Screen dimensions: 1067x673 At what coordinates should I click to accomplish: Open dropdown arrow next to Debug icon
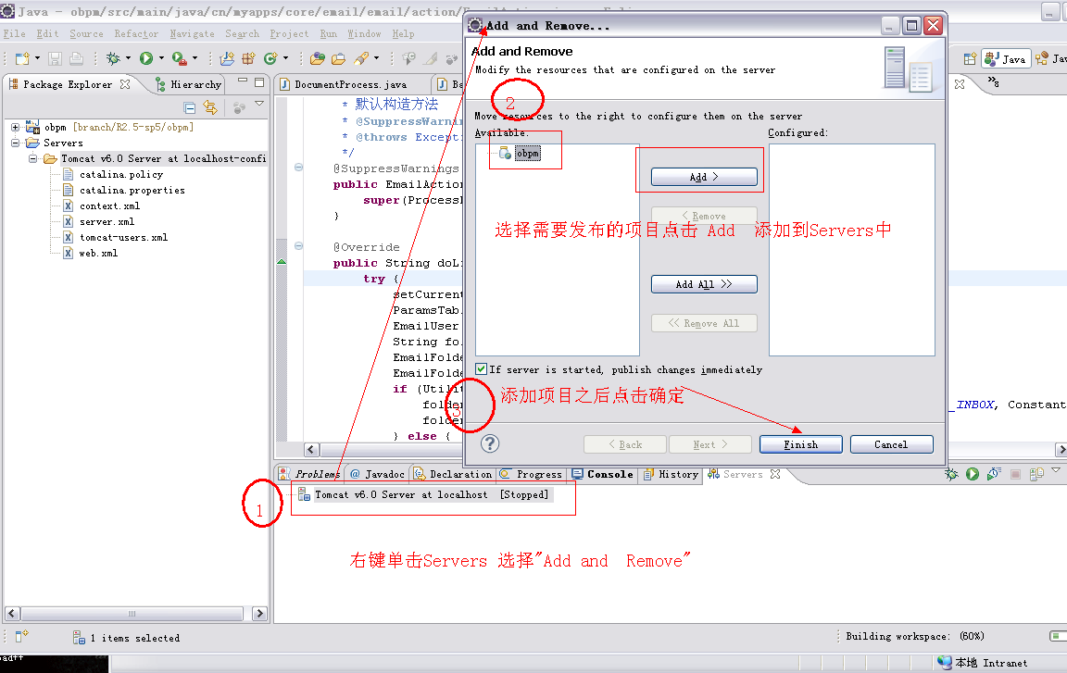tap(128, 58)
